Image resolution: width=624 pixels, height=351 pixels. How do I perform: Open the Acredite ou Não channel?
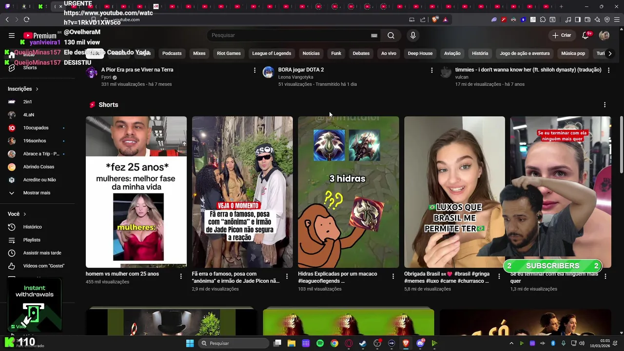click(37, 179)
